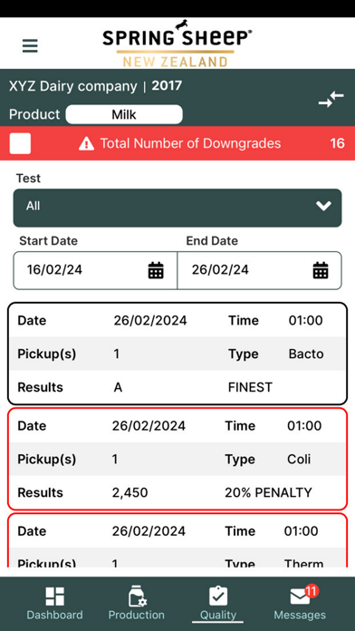Open the hamburger menu
Image resolution: width=355 pixels, height=631 pixels.
[x=30, y=46]
